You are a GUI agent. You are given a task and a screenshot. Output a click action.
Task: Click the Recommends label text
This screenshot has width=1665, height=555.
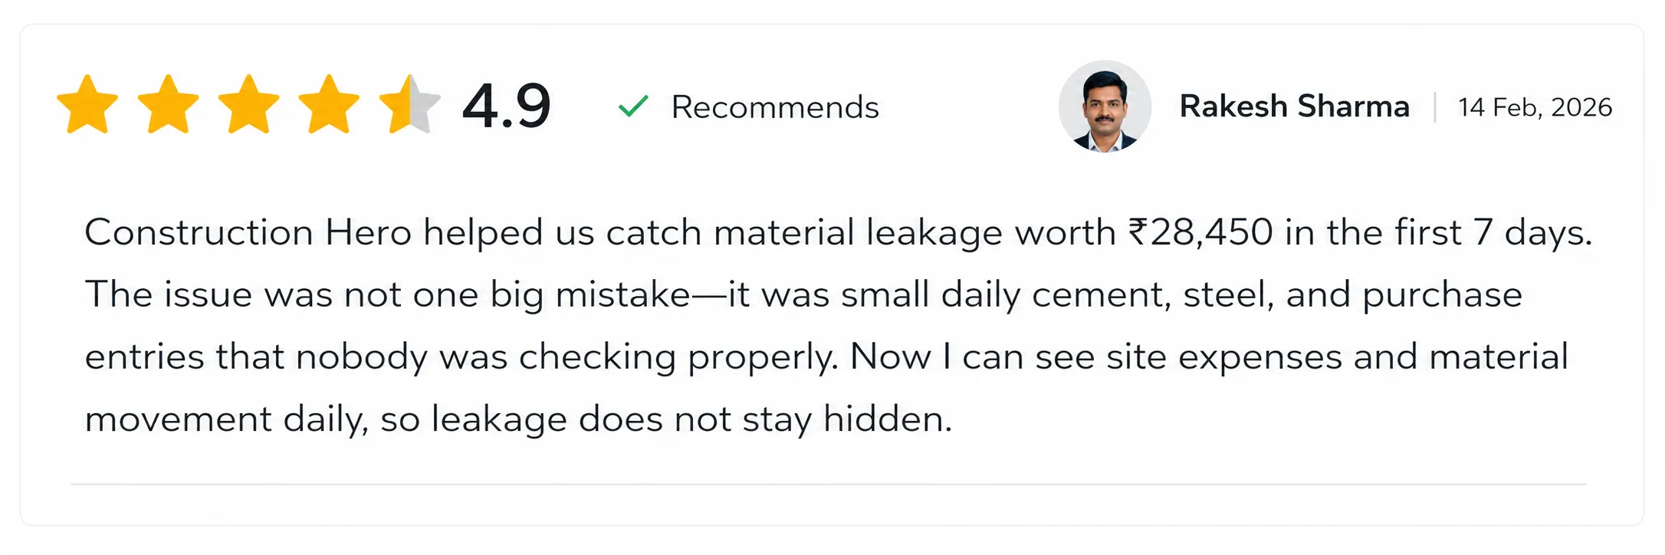[x=775, y=107]
